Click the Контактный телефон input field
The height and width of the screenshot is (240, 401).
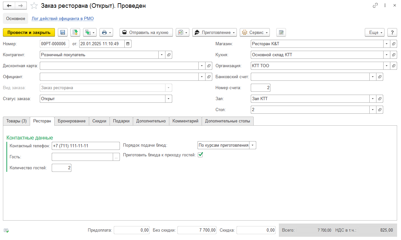(x=86, y=146)
